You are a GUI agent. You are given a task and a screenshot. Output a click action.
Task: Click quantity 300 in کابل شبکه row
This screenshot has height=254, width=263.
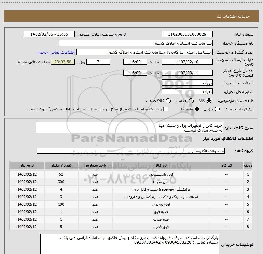tap(61, 182)
